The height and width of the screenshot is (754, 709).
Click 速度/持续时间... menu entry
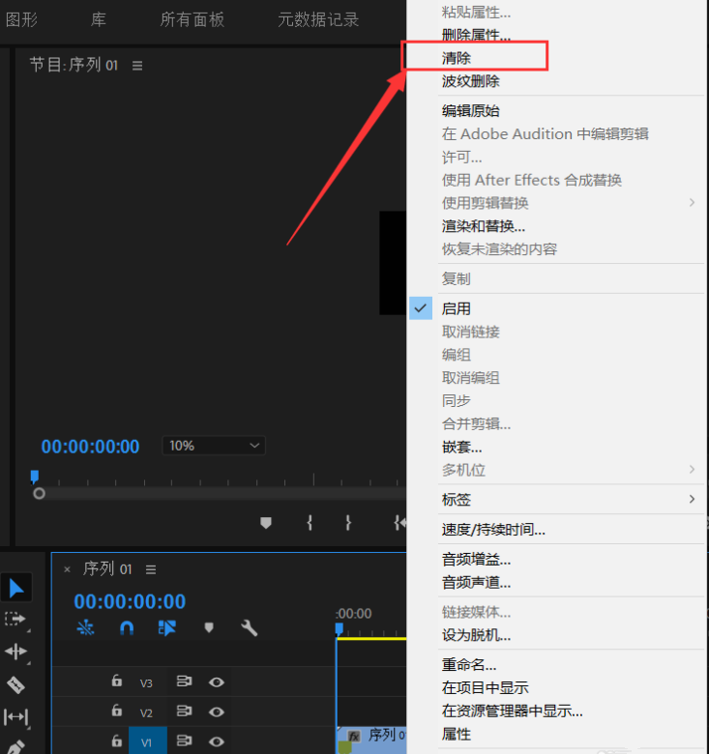pyautogui.click(x=493, y=530)
